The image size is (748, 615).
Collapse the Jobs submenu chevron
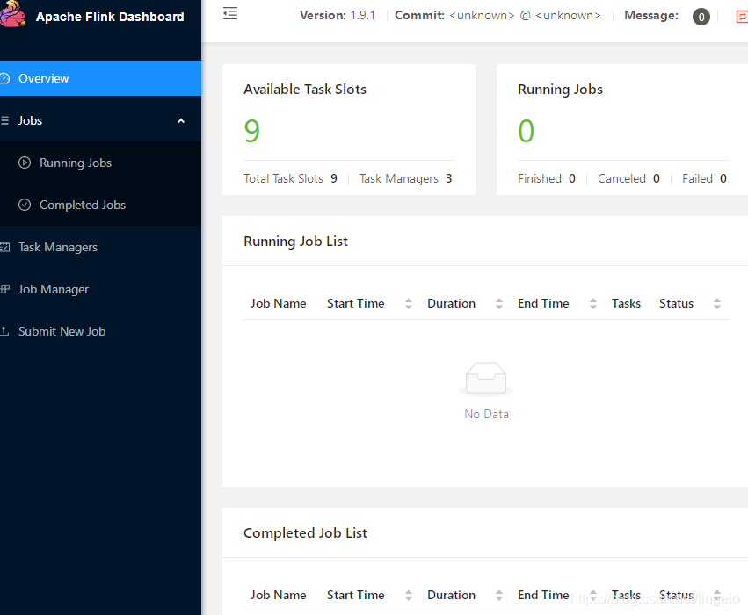click(x=181, y=121)
